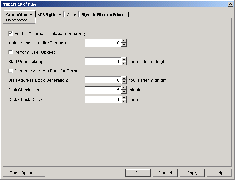
Task: Click the Start User Upkeep input field
Action: [x=103, y=62]
